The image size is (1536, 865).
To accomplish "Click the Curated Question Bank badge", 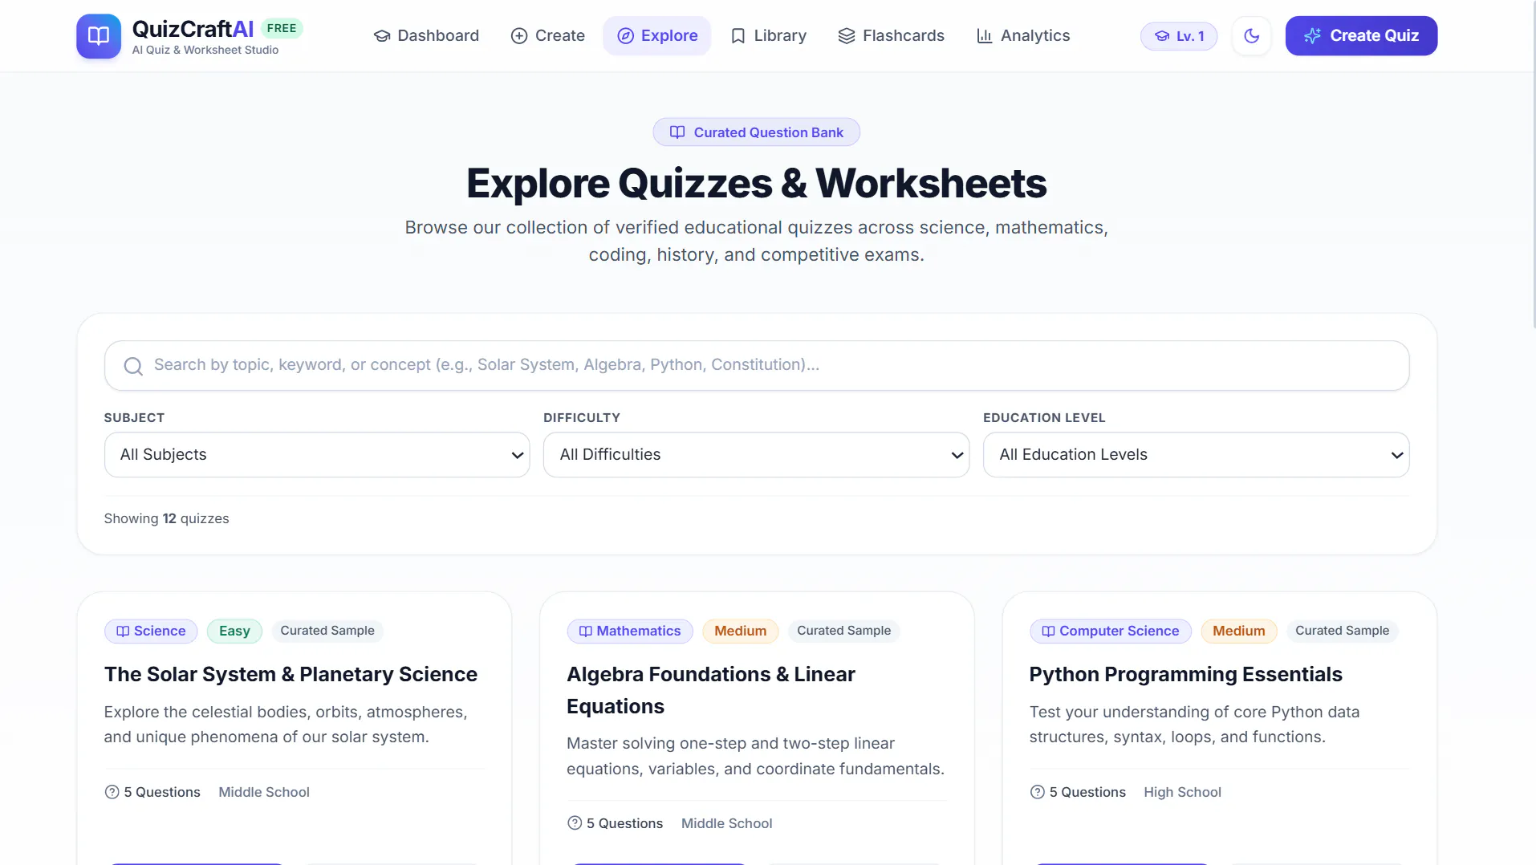I will pyautogui.click(x=756, y=132).
